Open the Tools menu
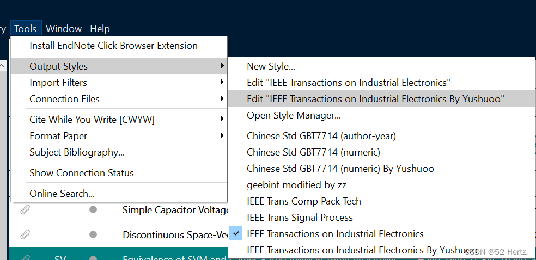The width and height of the screenshot is (536, 260). (26, 29)
